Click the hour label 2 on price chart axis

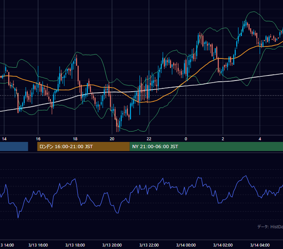[x=223, y=139]
